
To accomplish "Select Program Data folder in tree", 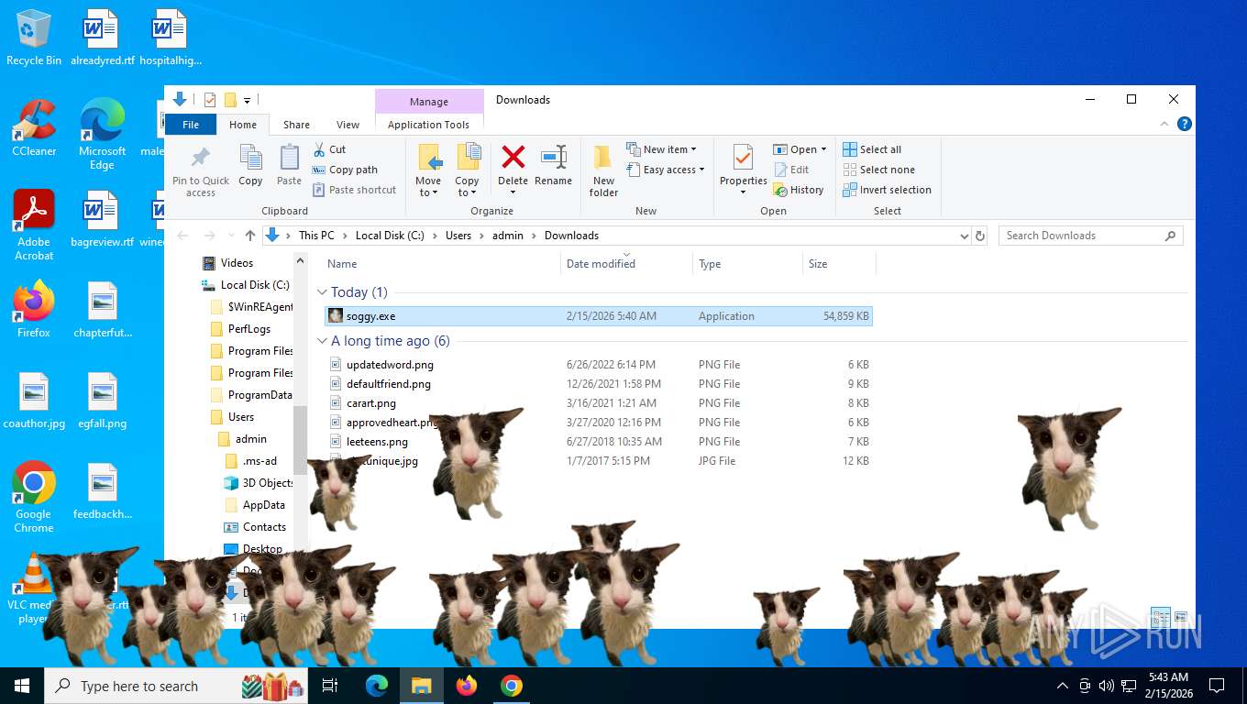I will [x=252, y=395].
